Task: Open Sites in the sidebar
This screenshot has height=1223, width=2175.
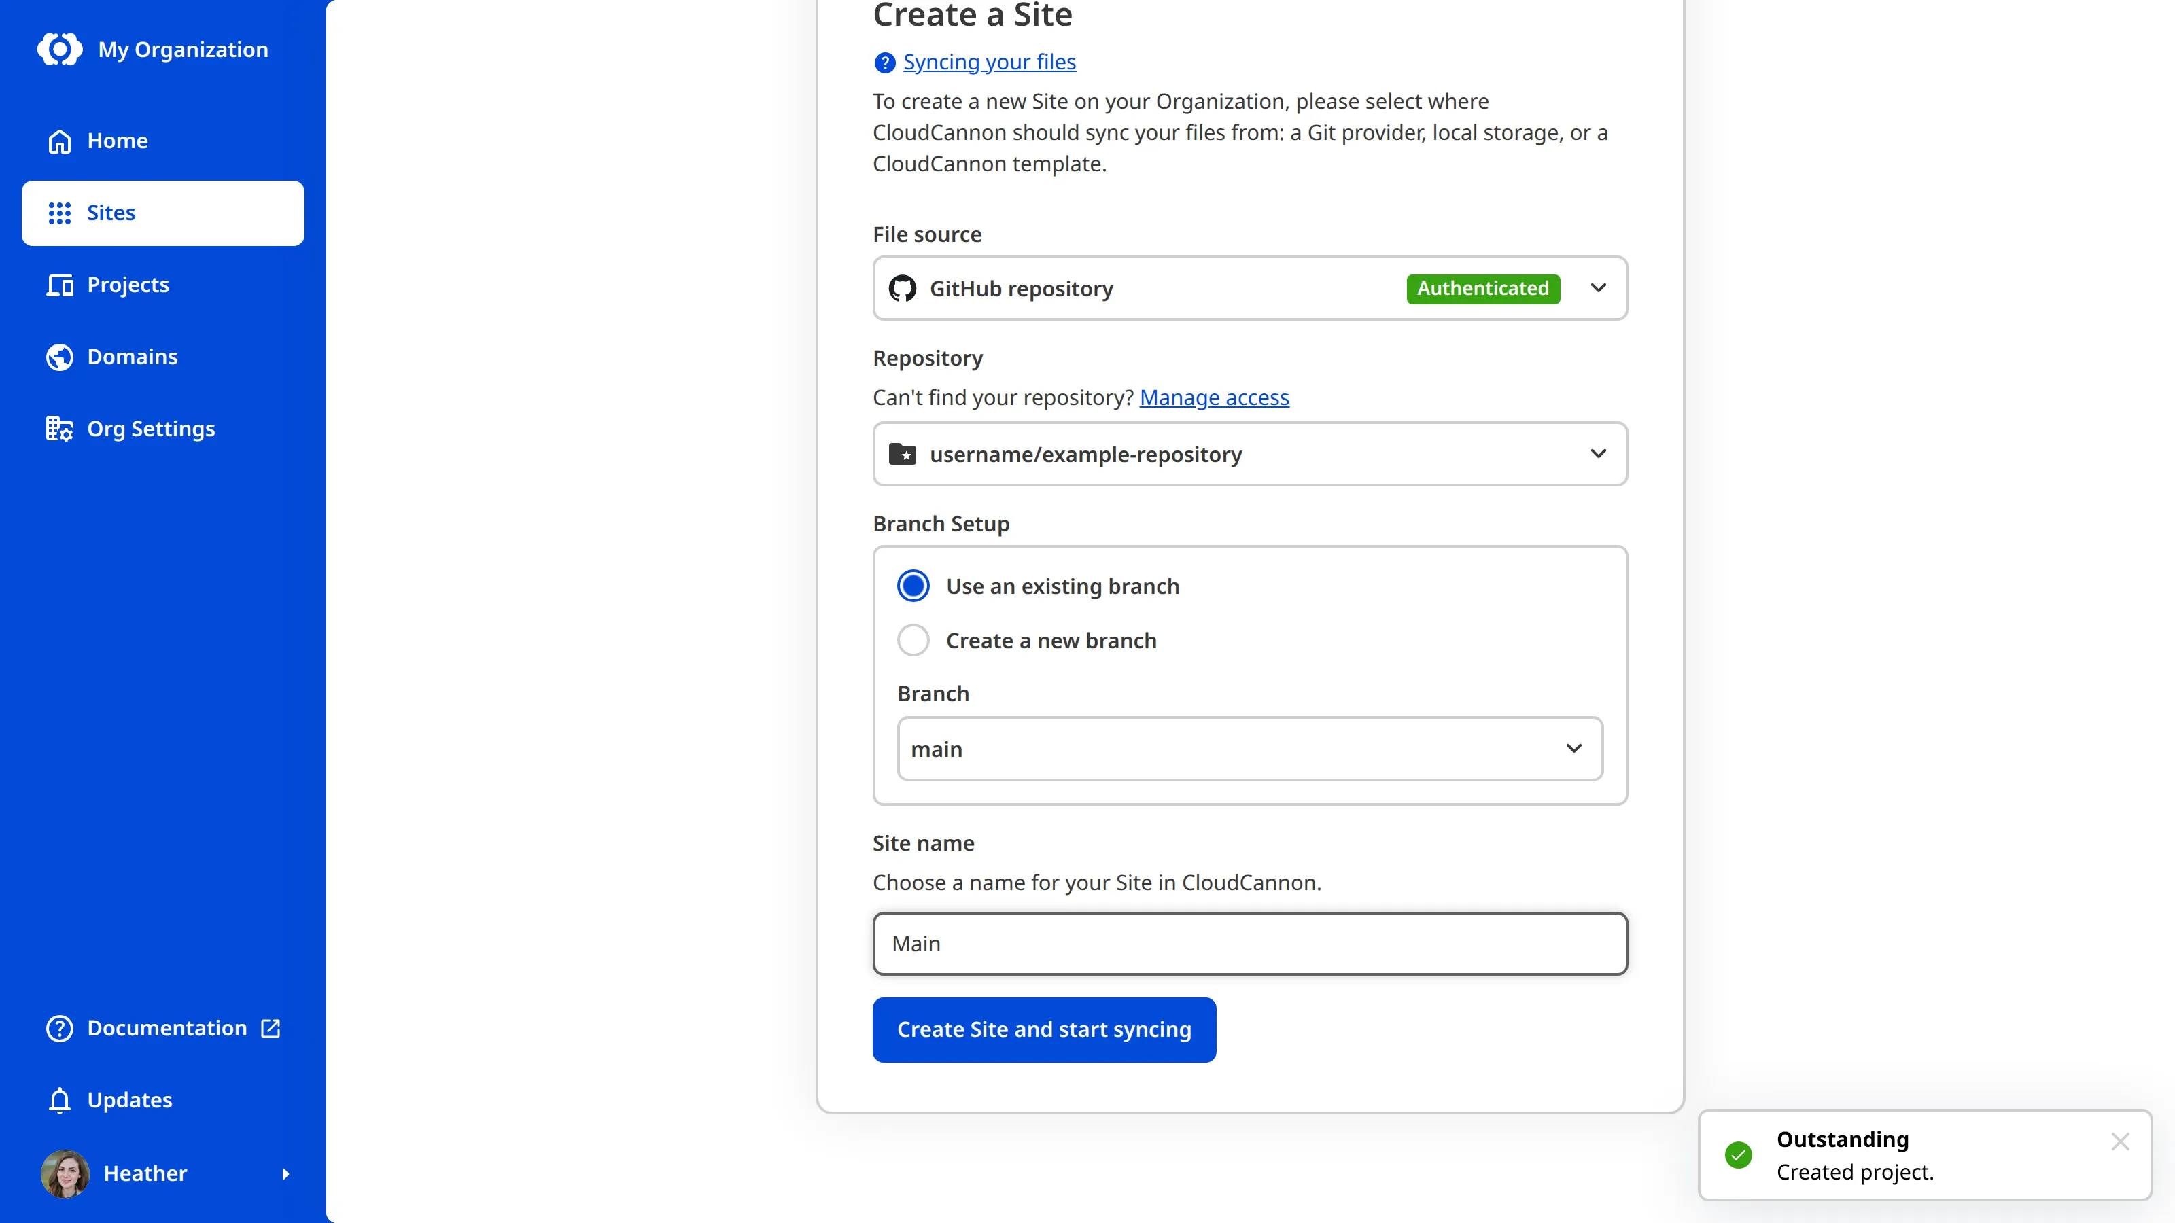Action: 163,213
